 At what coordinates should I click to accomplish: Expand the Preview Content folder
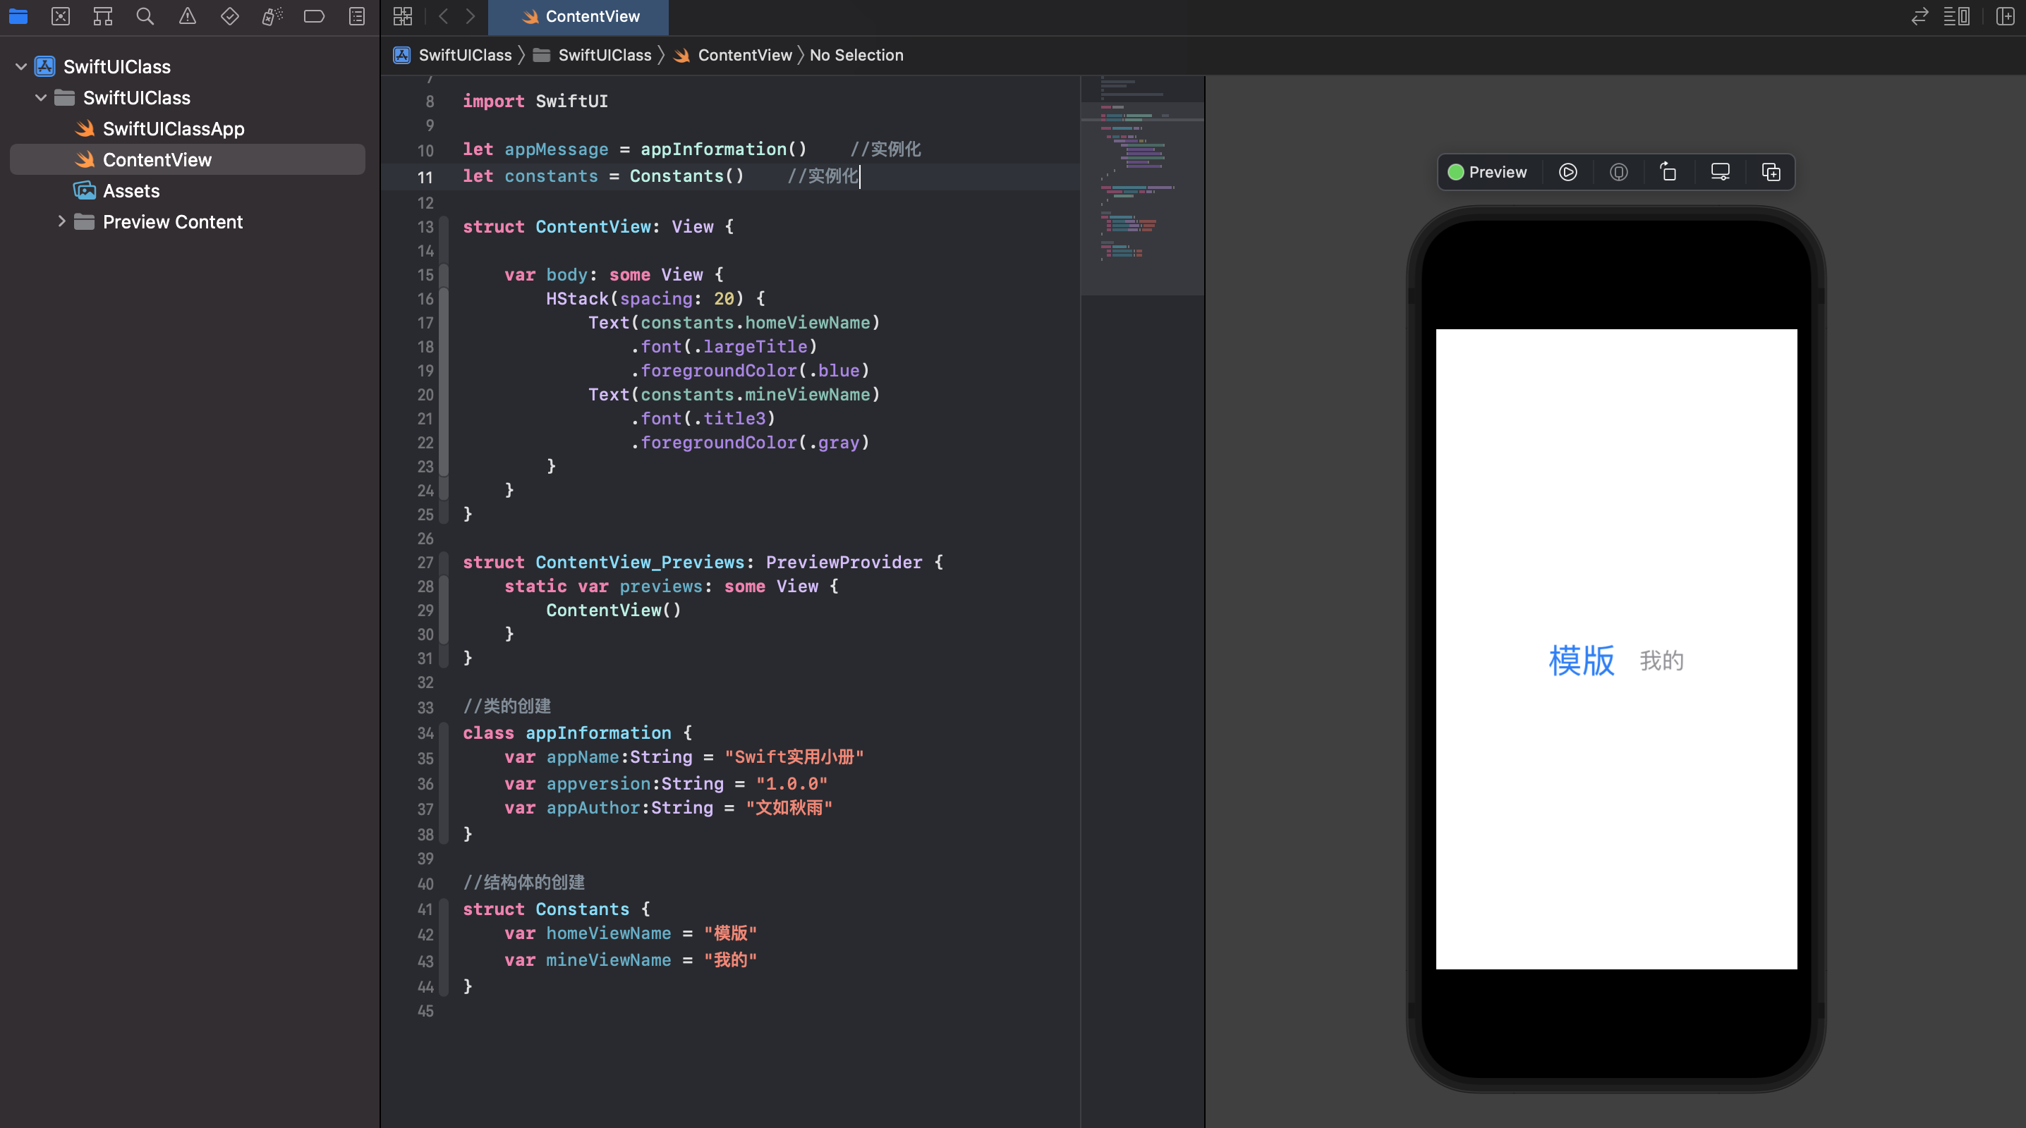coord(61,221)
